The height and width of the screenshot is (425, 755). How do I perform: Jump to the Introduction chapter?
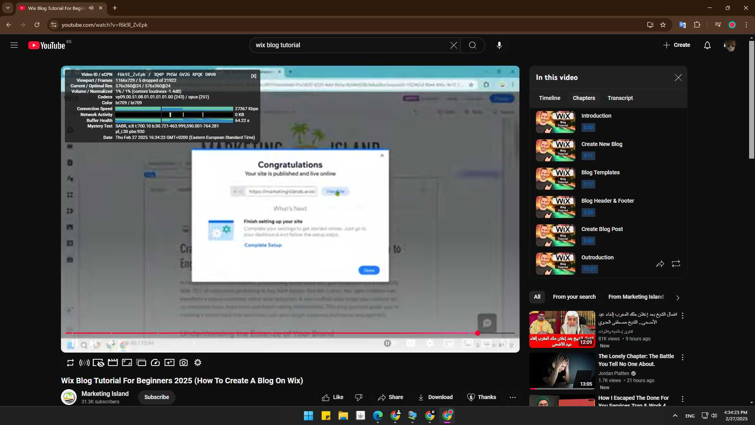pyautogui.click(x=608, y=122)
